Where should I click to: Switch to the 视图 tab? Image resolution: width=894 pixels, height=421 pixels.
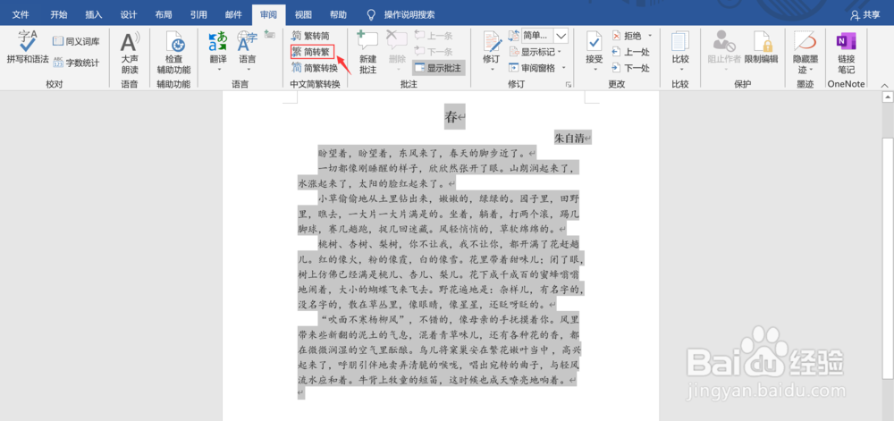303,15
